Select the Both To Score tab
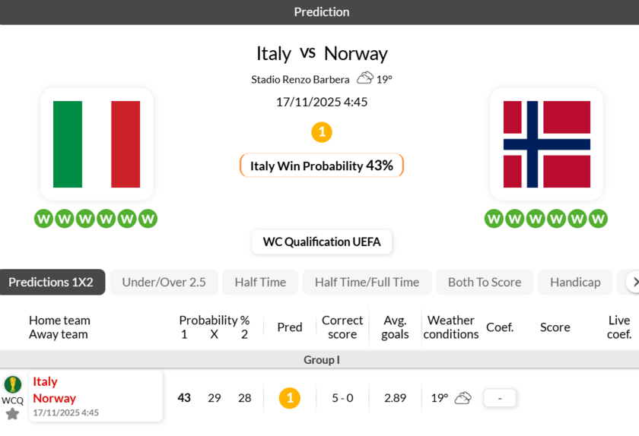Image resolution: width=639 pixels, height=436 pixels. click(x=484, y=282)
